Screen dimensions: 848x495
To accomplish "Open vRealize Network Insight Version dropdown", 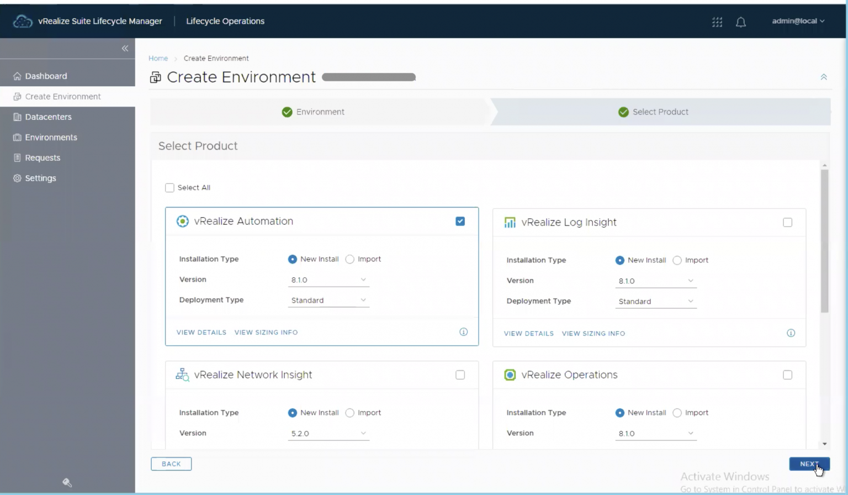I will pyautogui.click(x=328, y=434).
